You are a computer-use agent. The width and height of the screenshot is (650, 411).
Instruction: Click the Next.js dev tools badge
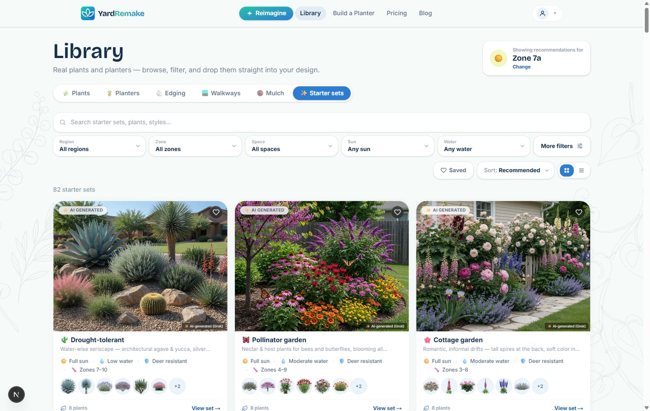pos(16,394)
